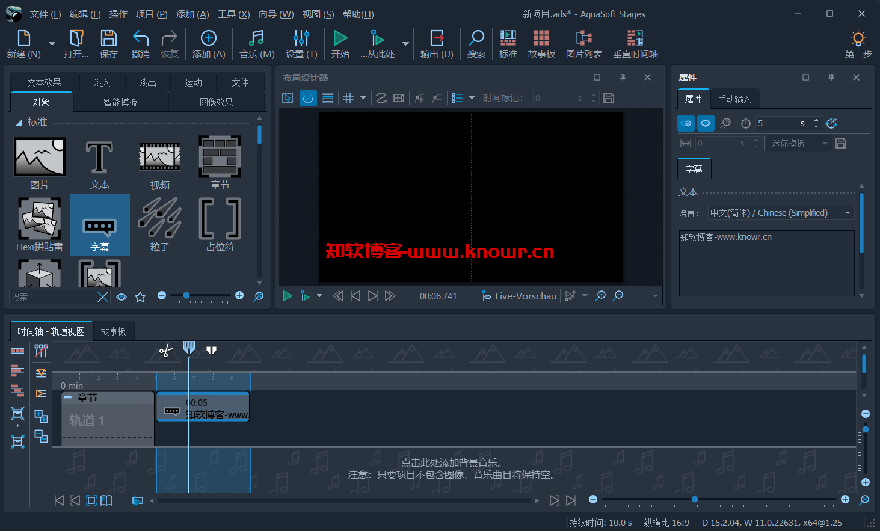This screenshot has height=531, width=880.
Task: Click the stopwatch duration icon in properties
Action: (746, 123)
